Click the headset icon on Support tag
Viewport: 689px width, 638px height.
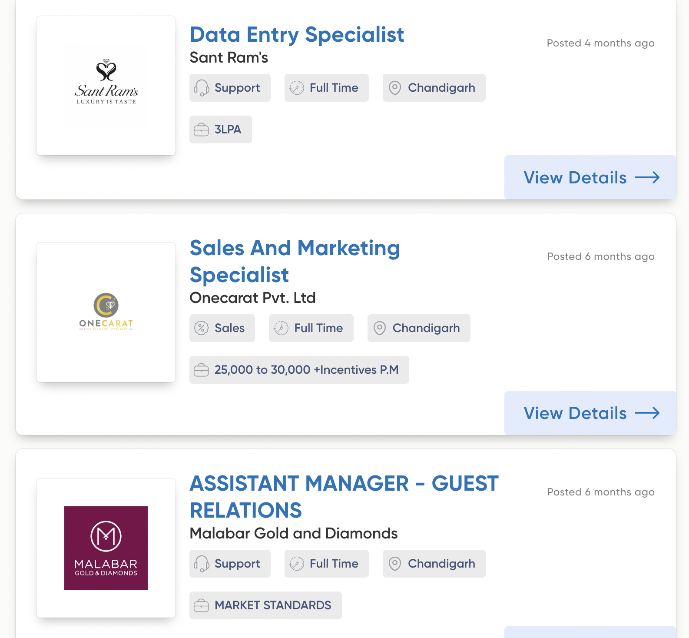[201, 88]
